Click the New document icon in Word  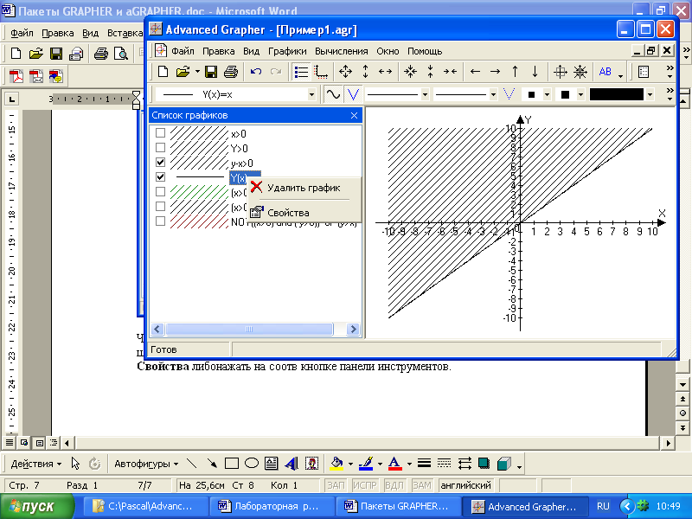point(16,54)
